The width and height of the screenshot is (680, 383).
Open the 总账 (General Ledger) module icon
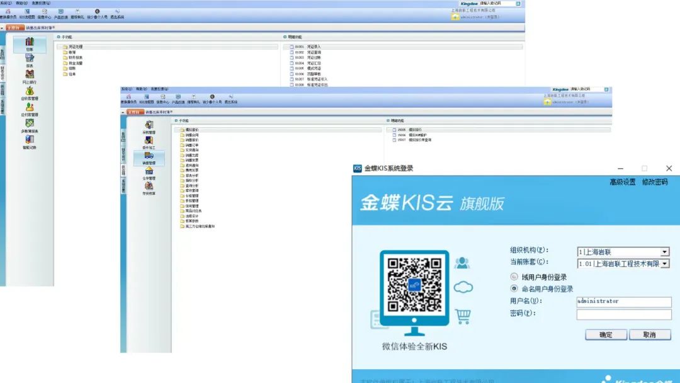click(30, 42)
